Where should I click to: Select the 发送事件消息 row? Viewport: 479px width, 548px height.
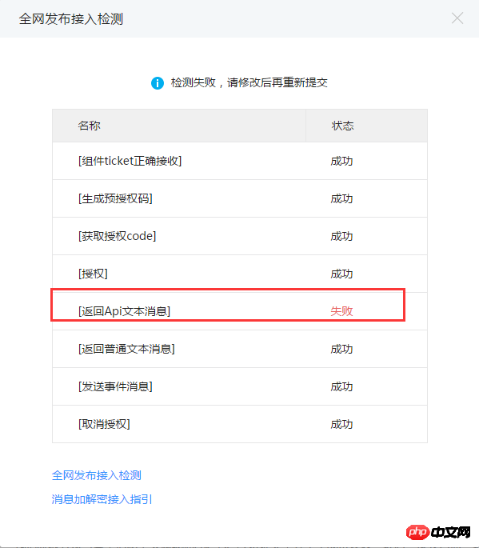(x=240, y=386)
